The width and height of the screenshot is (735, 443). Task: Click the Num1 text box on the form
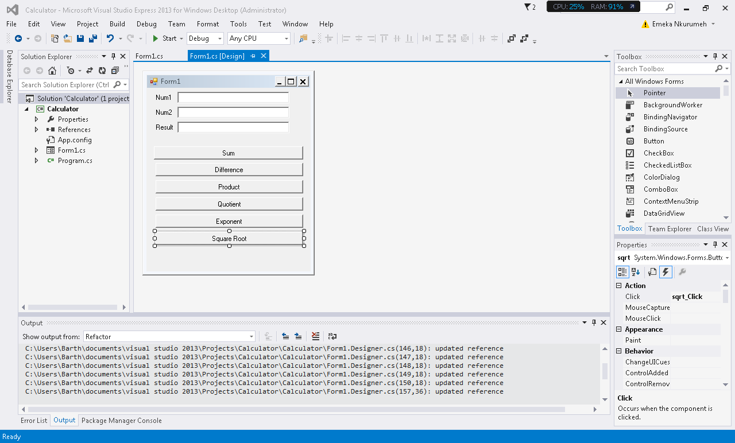point(233,98)
